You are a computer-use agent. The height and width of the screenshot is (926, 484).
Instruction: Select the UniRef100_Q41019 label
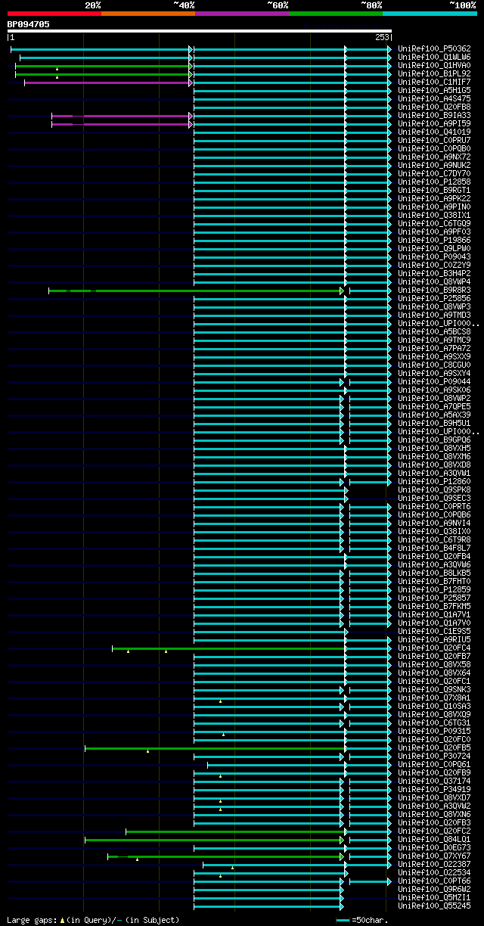pyautogui.click(x=434, y=132)
